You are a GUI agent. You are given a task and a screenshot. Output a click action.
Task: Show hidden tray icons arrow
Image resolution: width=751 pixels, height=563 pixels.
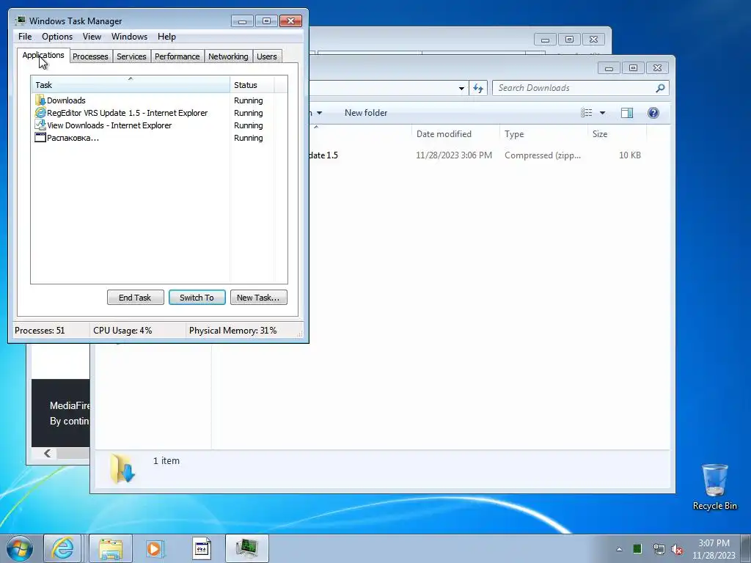[619, 549]
